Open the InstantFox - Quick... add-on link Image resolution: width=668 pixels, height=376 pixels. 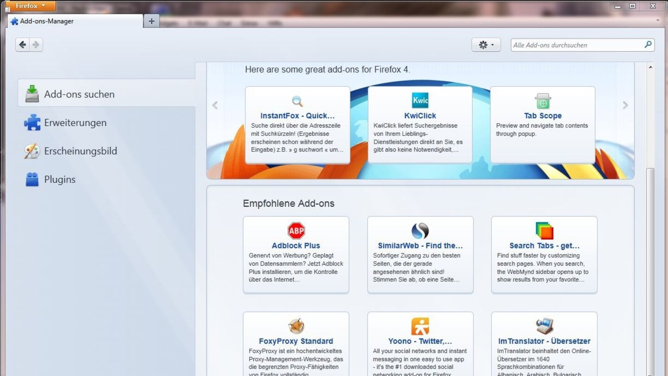[297, 116]
